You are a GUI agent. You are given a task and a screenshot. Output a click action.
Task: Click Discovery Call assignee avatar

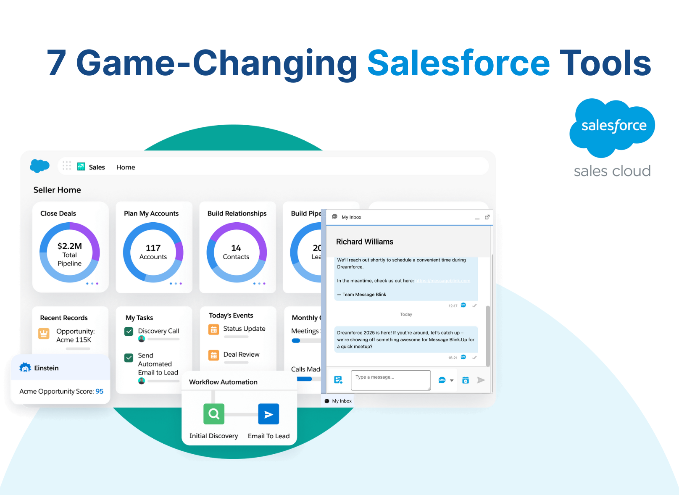pyautogui.click(x=142, y=339)
